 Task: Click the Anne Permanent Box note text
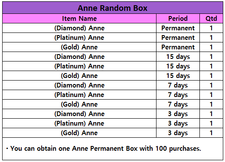click(x=104, y=149)
